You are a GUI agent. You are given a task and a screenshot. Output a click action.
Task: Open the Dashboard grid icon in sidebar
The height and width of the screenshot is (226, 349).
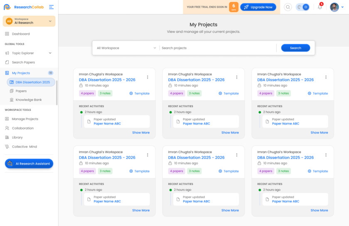pos(7,34)
